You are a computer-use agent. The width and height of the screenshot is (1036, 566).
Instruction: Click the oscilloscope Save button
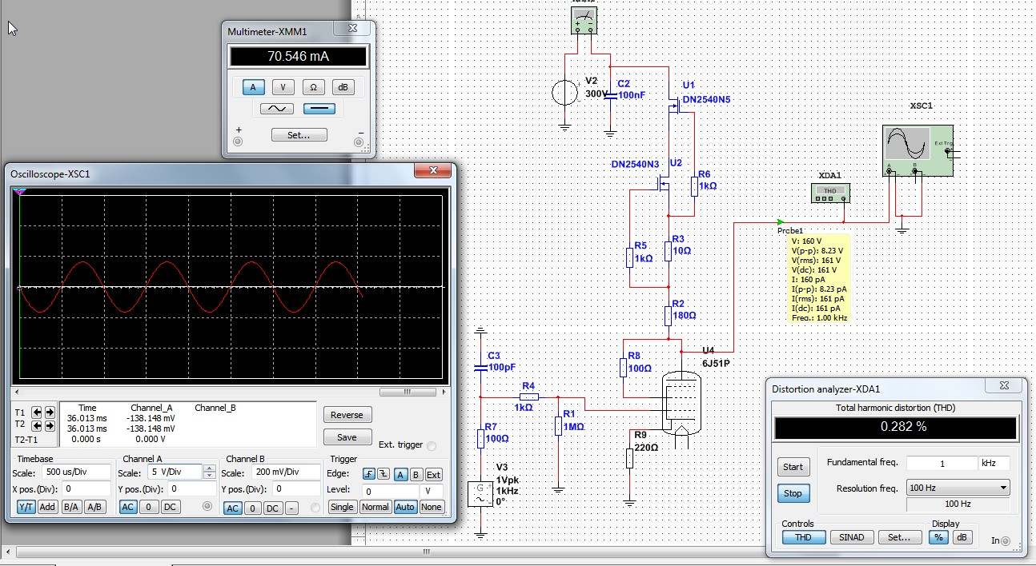(347, 437)
